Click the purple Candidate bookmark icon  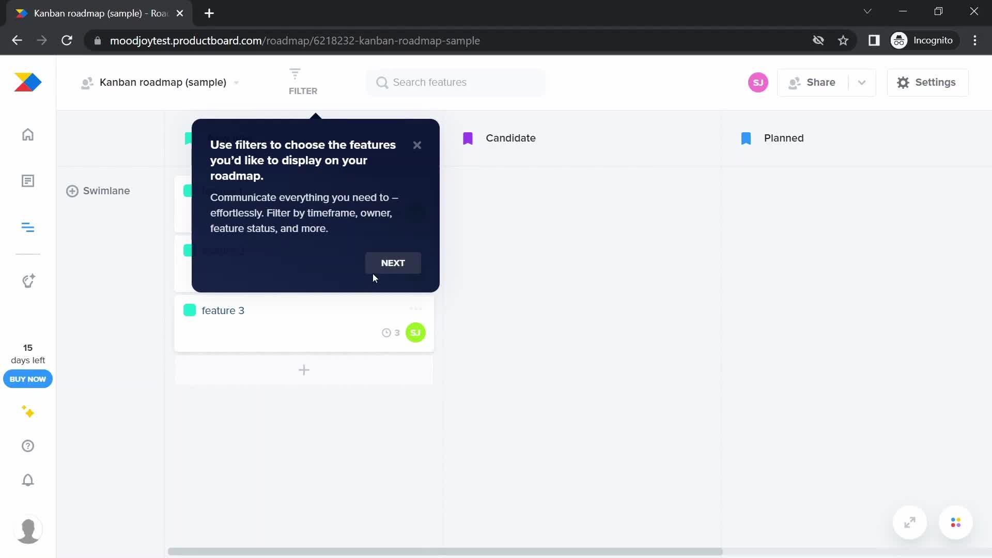point(468,138)
